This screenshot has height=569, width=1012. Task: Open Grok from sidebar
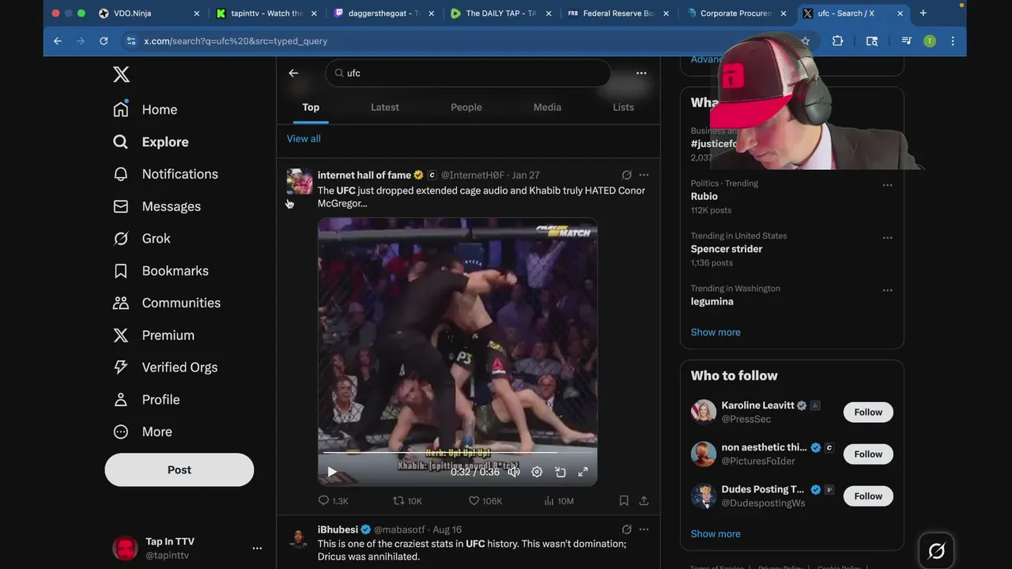tap(142, 239)
